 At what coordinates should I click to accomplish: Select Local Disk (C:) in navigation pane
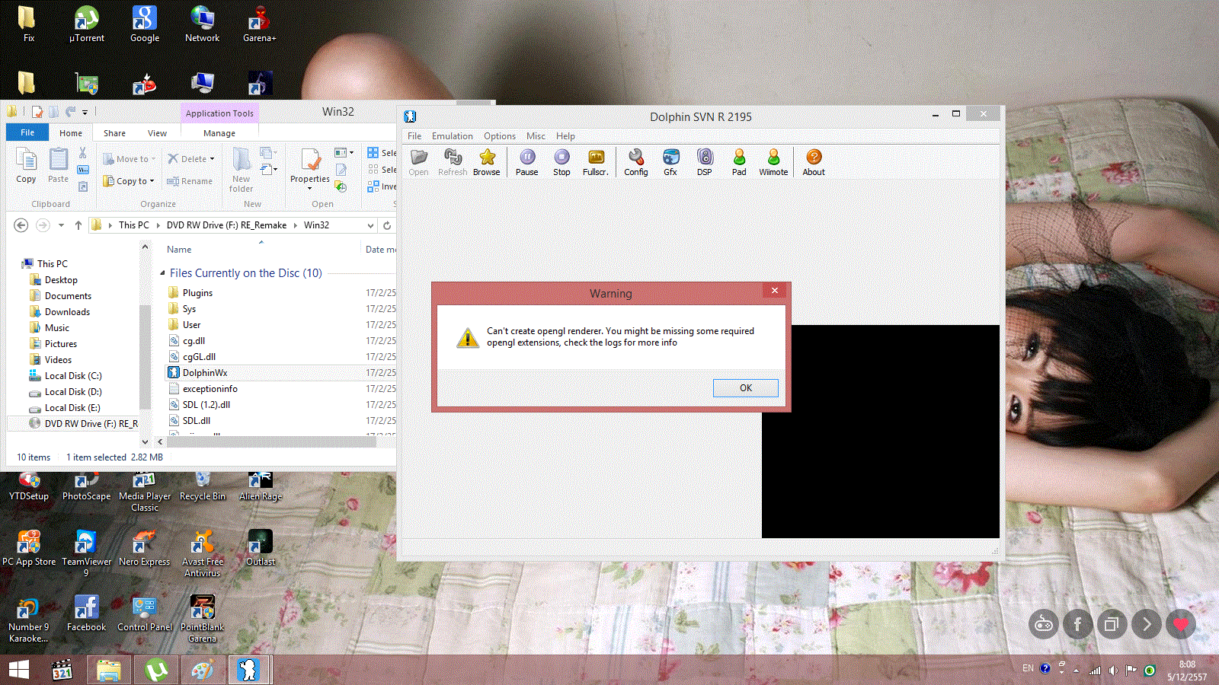click(72, 376)
